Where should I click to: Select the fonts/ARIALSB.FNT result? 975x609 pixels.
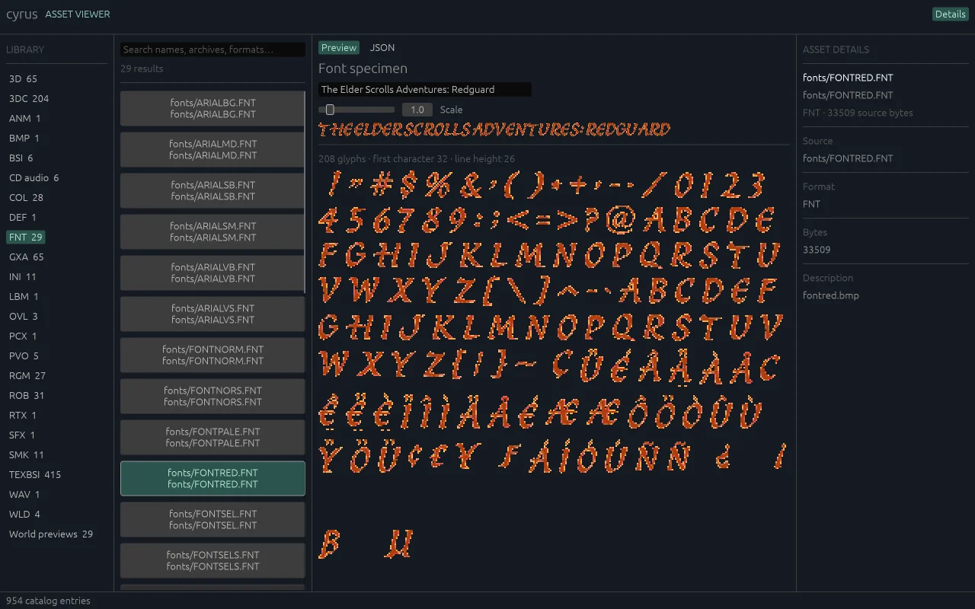click(x=213, y=190)
